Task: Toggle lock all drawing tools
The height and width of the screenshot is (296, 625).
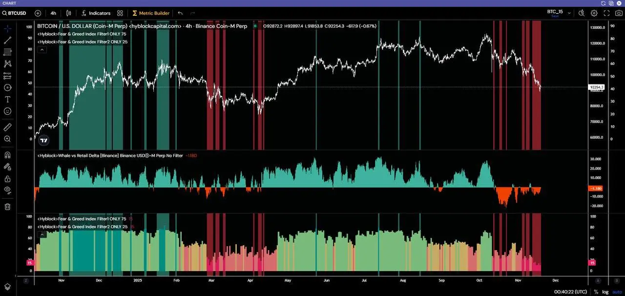Action: pyautogui.click(x=7, y=178)
